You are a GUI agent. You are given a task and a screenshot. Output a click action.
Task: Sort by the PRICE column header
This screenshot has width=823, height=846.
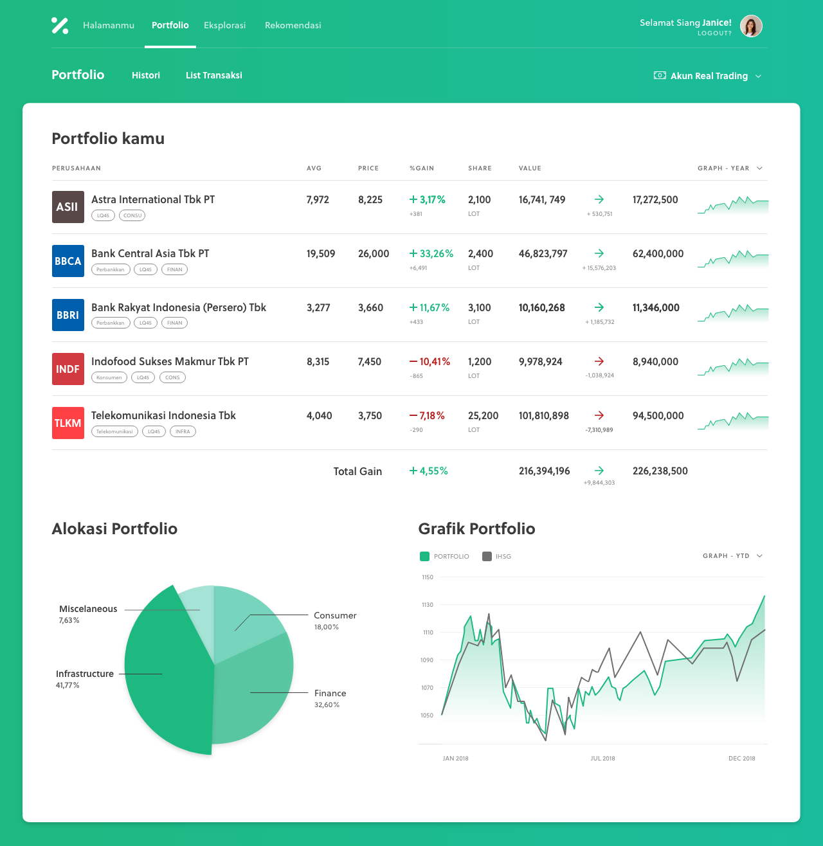pos(368,168)
